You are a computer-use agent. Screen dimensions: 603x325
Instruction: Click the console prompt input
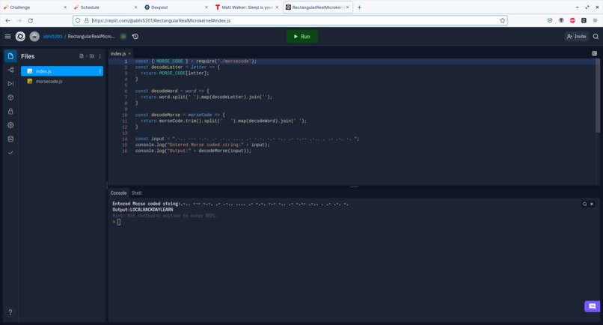[x=119, y=222]
